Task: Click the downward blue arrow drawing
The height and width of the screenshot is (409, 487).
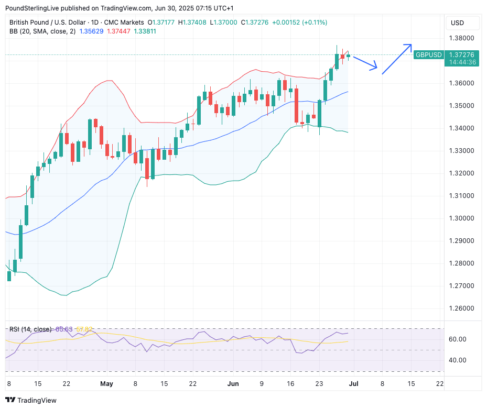Action: pos(365,63)
